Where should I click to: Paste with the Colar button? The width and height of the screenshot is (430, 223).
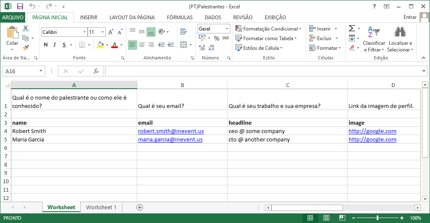click(x=12, y=38)
